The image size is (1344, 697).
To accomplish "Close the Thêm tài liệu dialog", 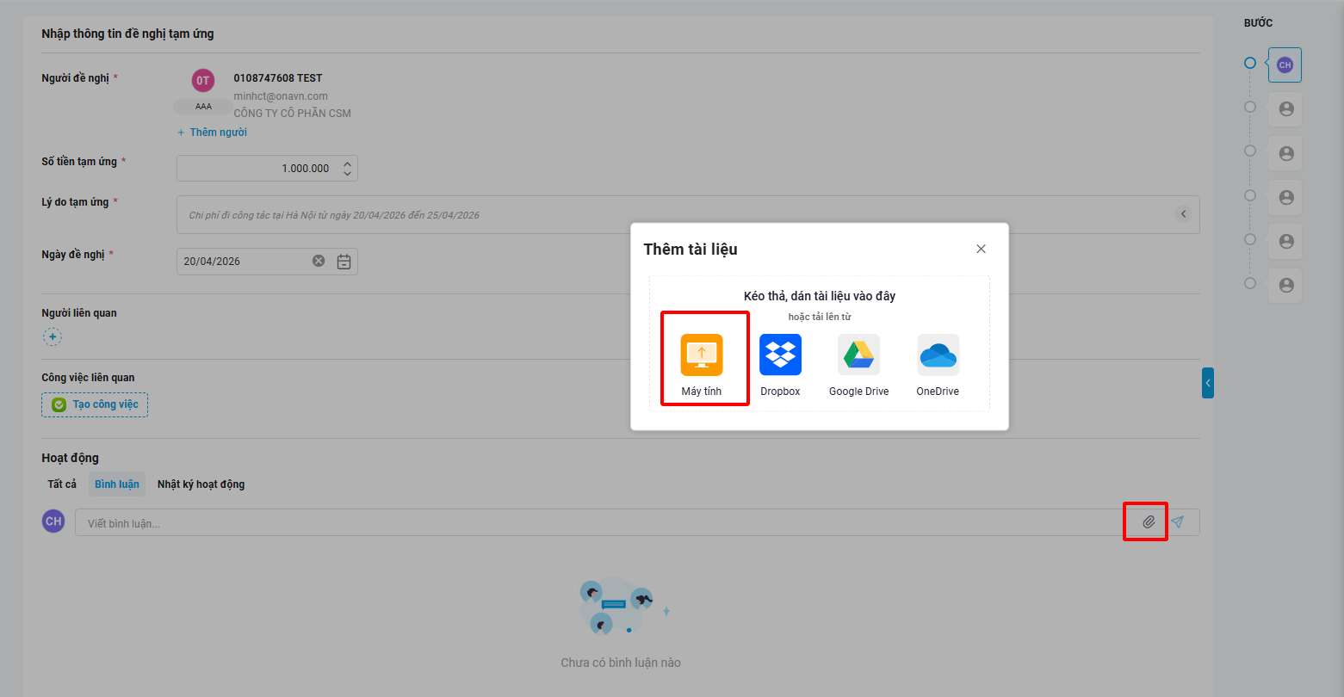I will coord(981,249).
